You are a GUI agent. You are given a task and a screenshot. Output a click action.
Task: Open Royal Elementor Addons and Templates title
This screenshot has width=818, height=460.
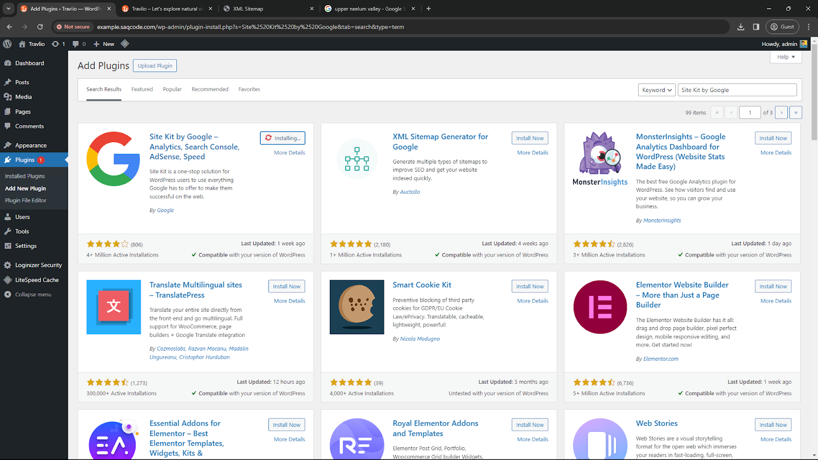point(436,428)
